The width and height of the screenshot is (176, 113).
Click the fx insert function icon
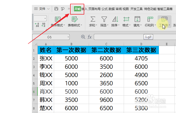tap(90, 37)
